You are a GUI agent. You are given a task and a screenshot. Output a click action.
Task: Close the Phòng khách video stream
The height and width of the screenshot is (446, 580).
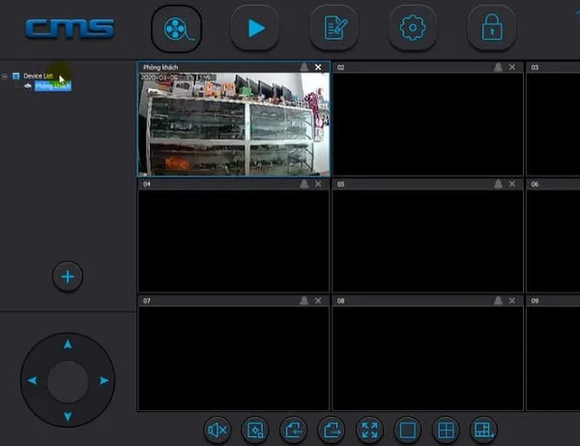(x=319, y=67)
